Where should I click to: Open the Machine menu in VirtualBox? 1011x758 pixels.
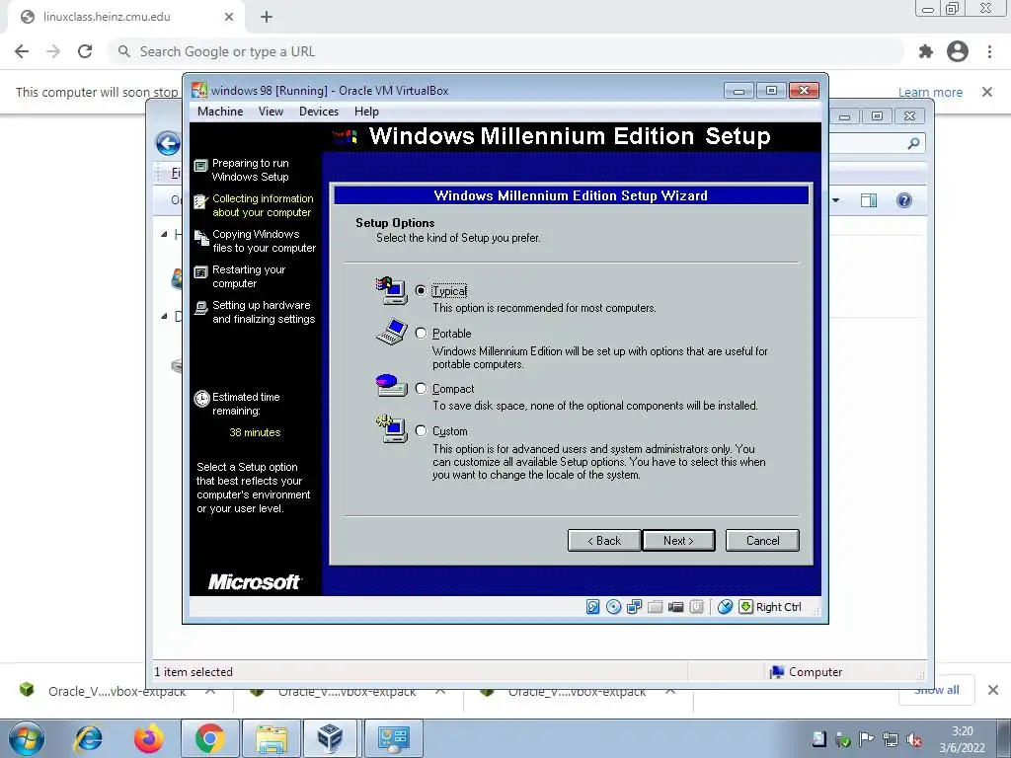pos(220,112)
